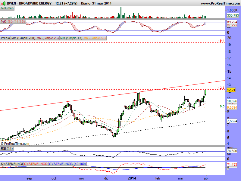Click the abr label on time axis
This screenshot has height=181, width=241.
click(206, 178)
